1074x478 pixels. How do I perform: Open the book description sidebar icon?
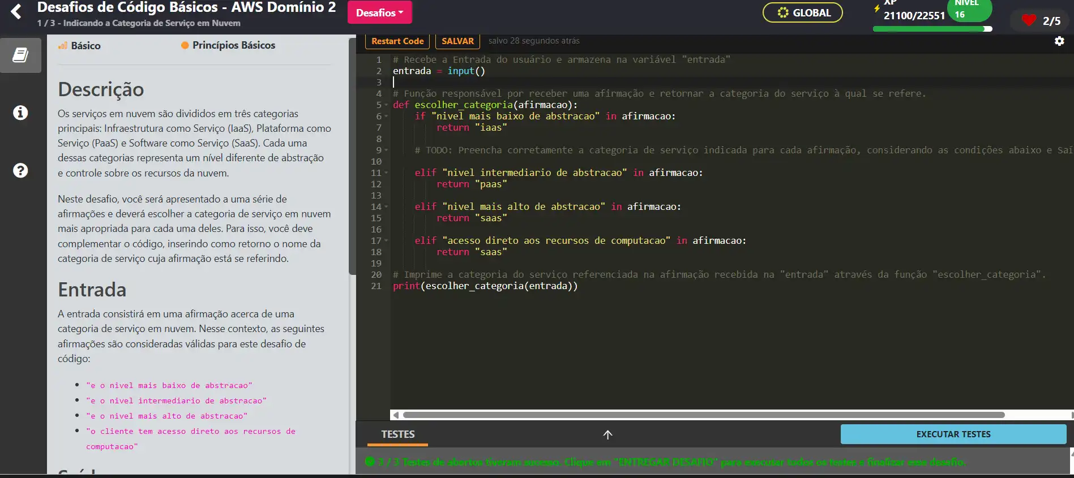20,55
